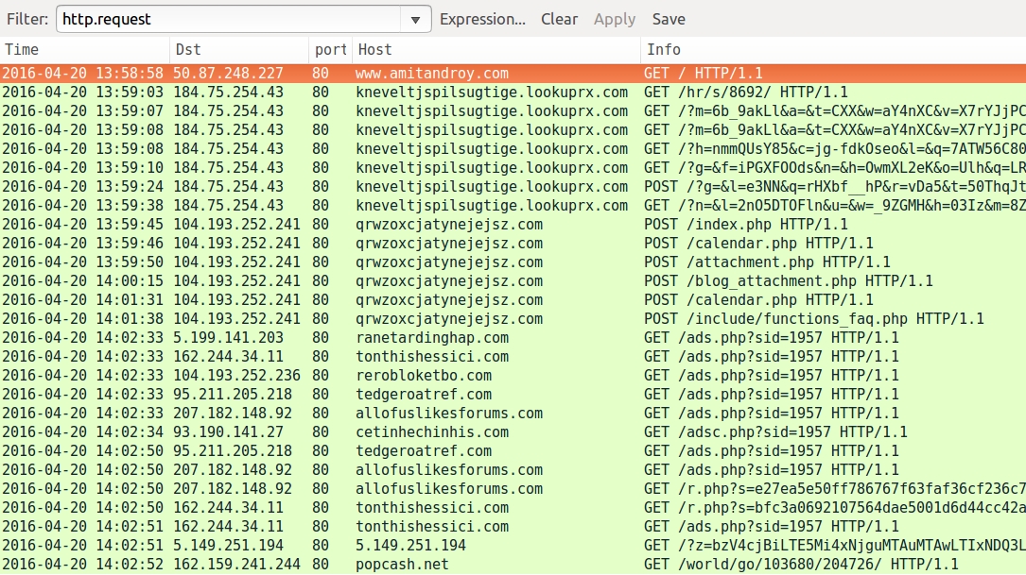Screen dimensions: 1026x575
Task: Select the cetinhechinhis.com /adsc.php request
Action: [431, 432]
